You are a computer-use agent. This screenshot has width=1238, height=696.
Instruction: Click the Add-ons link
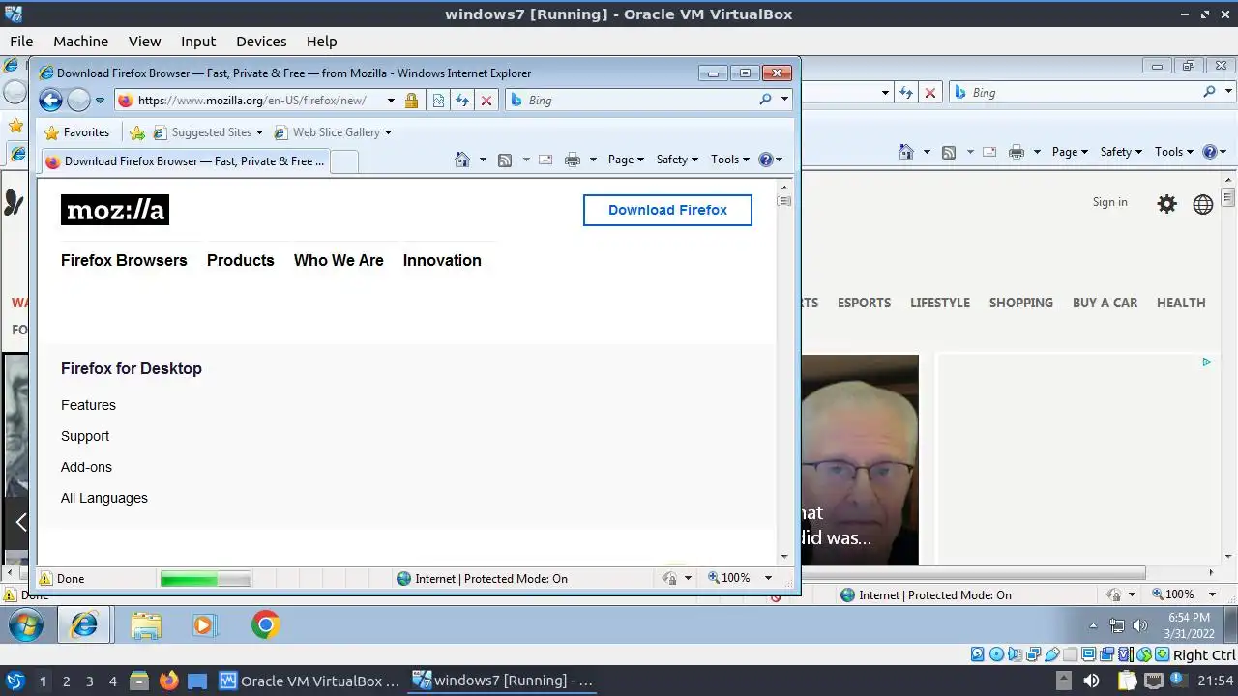point(86,467)
